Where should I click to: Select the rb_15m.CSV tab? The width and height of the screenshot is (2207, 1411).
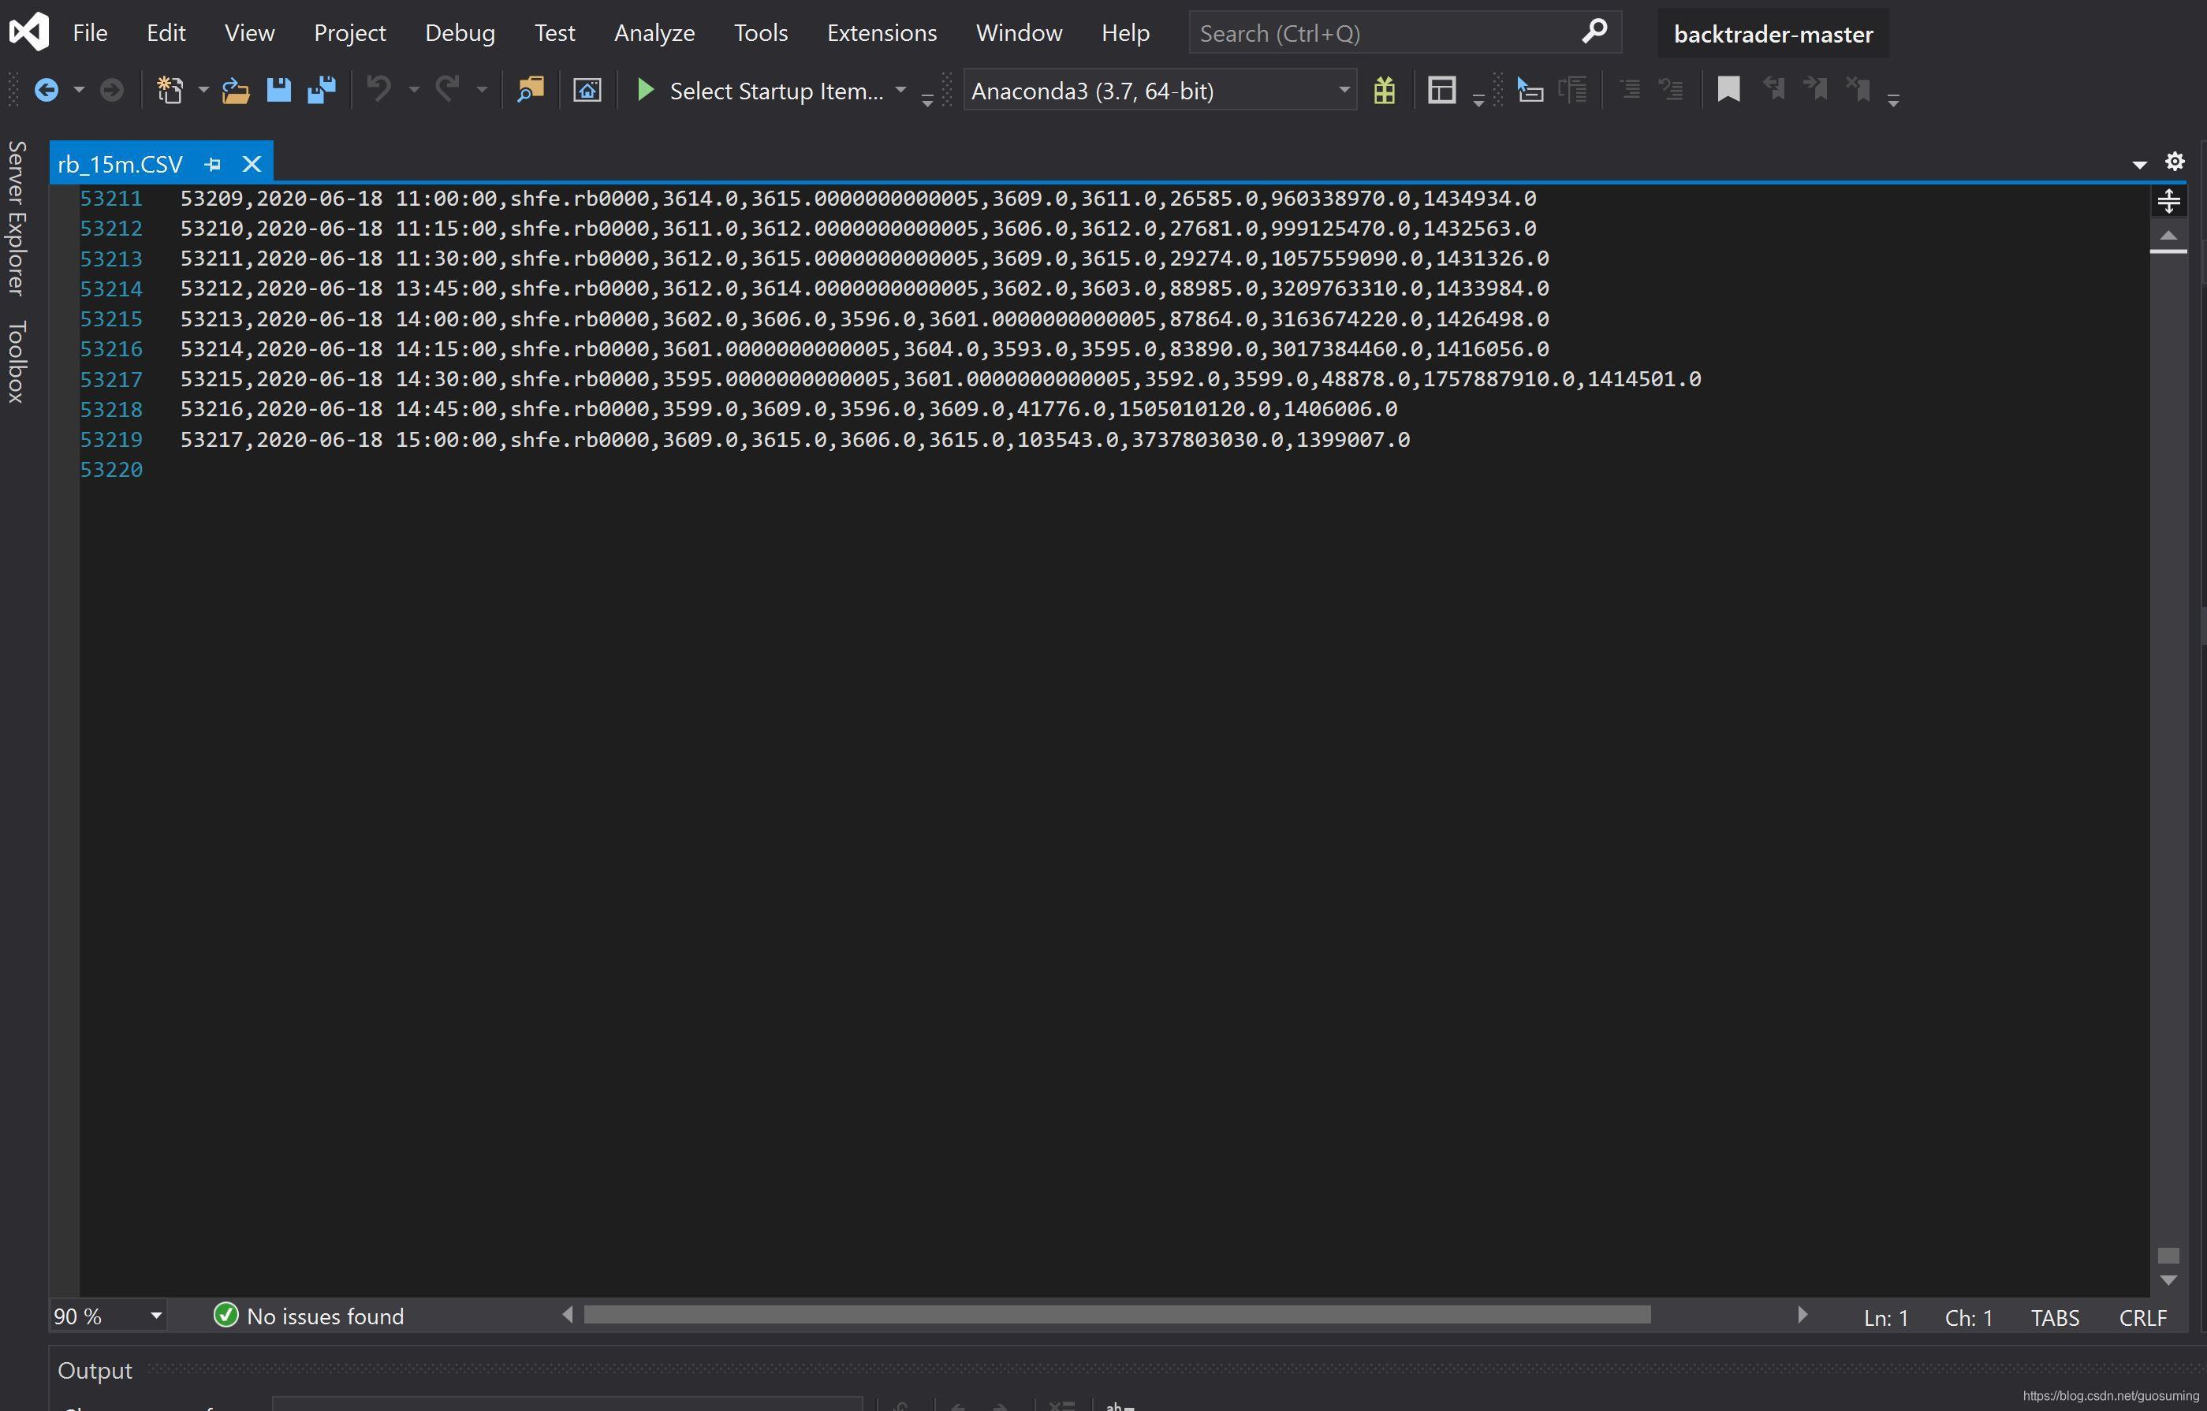pyautogui.click(x=120, y=164)
